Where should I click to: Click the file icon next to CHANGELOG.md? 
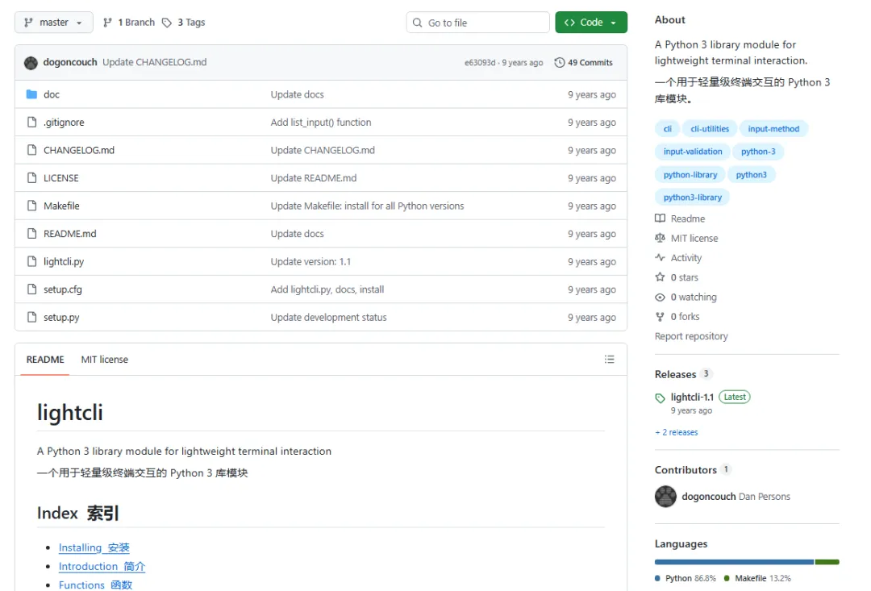click(x=31, y=150)
